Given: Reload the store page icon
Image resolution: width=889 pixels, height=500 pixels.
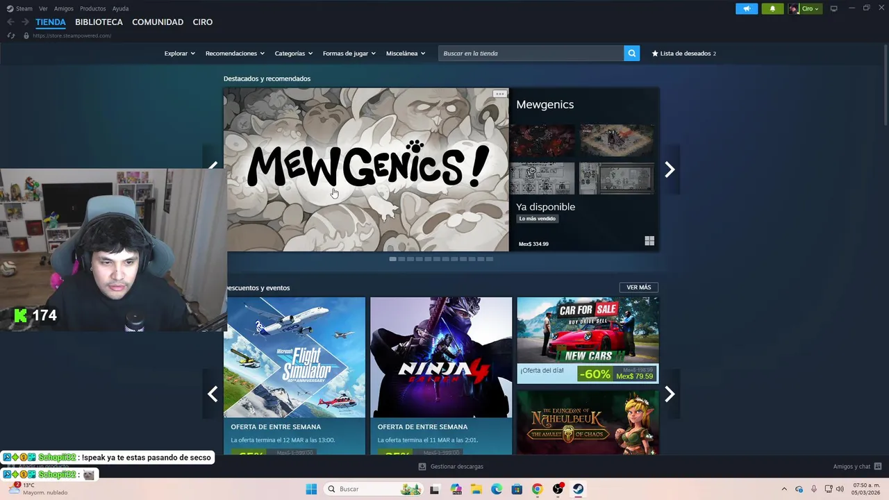Looking at the screenshot, I should click(x=10, y=35).
